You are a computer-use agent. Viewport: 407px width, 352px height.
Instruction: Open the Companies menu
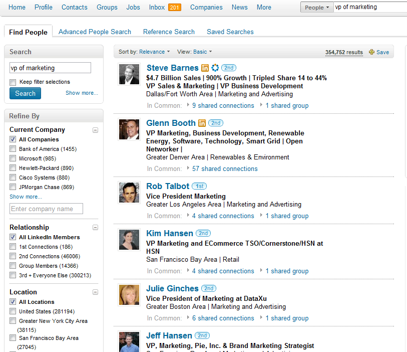tap(206, 8)
